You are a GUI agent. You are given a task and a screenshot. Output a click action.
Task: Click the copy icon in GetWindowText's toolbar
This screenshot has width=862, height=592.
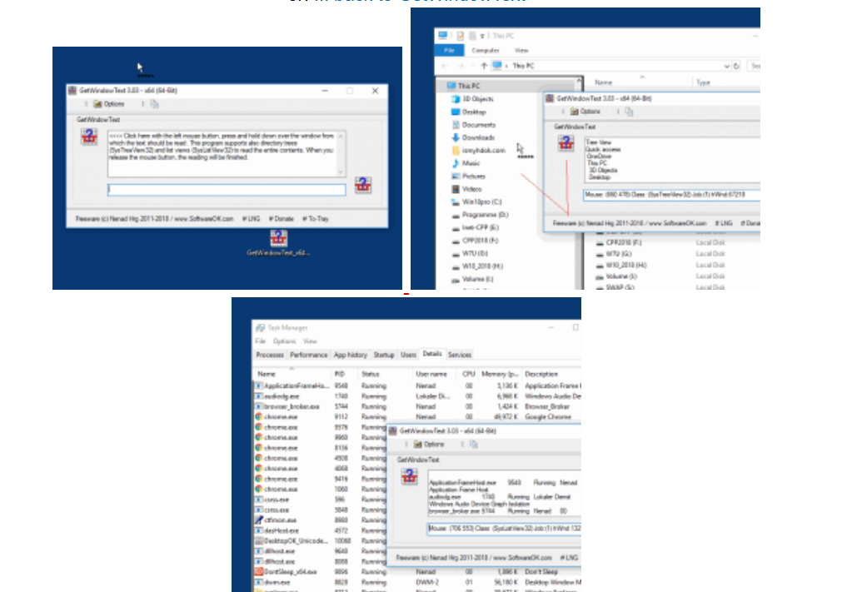(153, 104)
